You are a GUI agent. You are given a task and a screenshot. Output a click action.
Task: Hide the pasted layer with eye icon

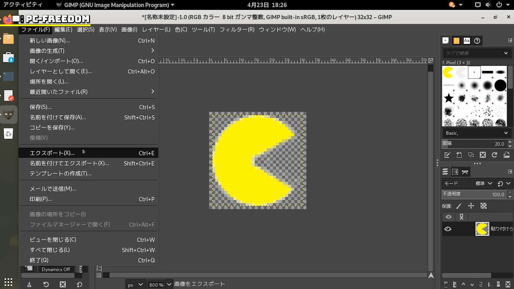pos(448,229)
